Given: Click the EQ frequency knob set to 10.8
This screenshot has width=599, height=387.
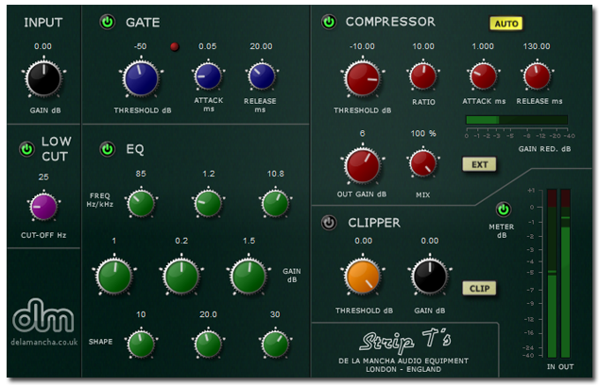Looking at the screenshot, I should point(276,204).
